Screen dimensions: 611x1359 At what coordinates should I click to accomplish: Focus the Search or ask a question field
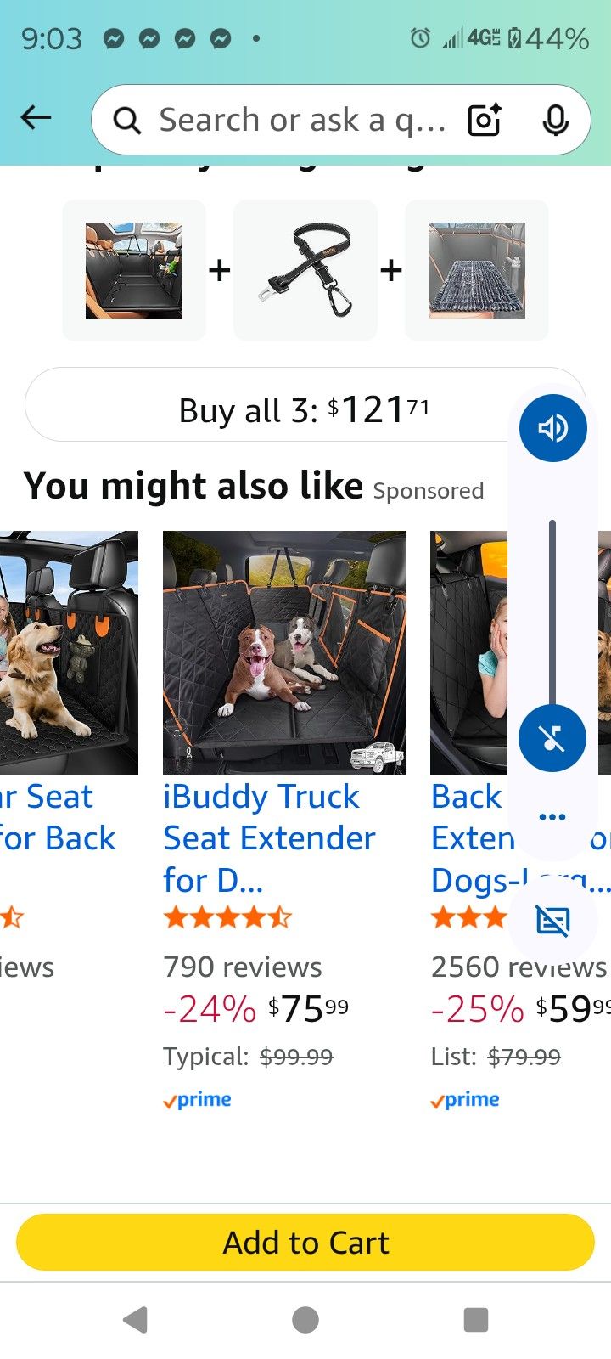click(x=301, y=121)
